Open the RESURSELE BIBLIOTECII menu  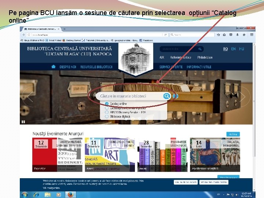96,67
